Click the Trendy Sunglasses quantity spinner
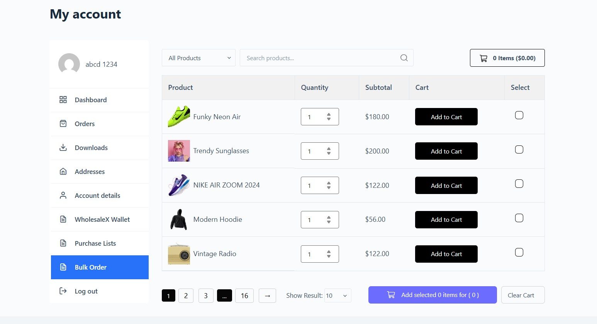Viewport: 597px width, 324px height. (329, 151)
